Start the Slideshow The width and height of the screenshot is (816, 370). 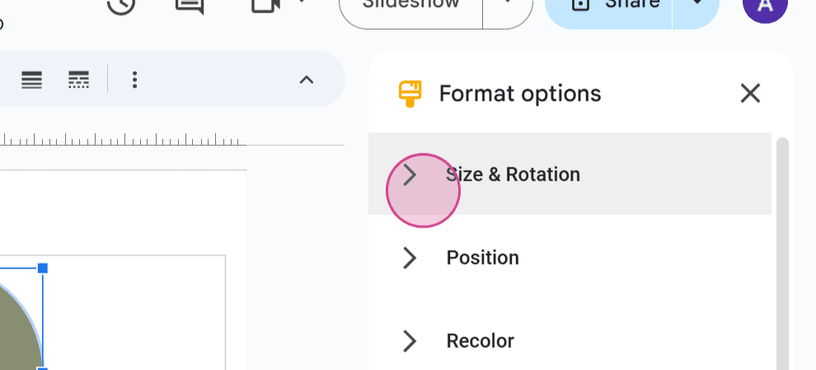pyautogui.click(x=410, y=5)
